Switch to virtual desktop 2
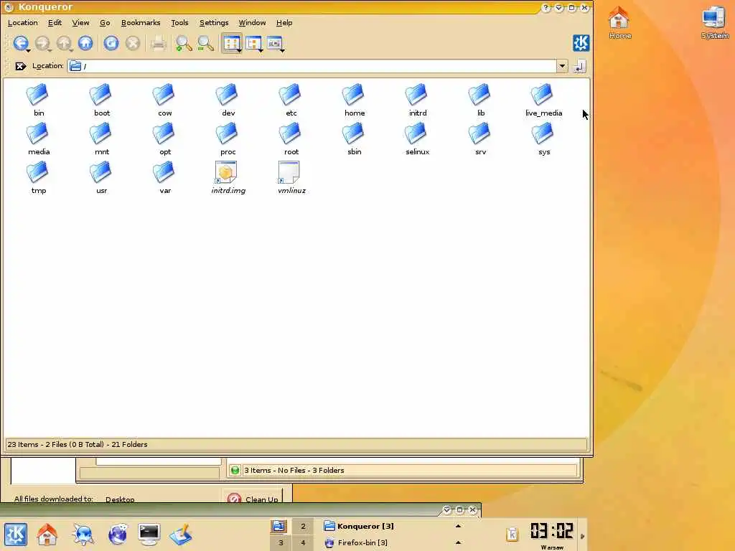Image resolution: width=735 pixels, height=551 pixels. coord(303,526)
